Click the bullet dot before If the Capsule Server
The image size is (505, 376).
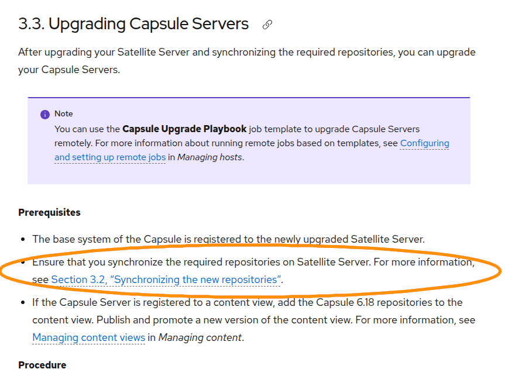[22, 303]
